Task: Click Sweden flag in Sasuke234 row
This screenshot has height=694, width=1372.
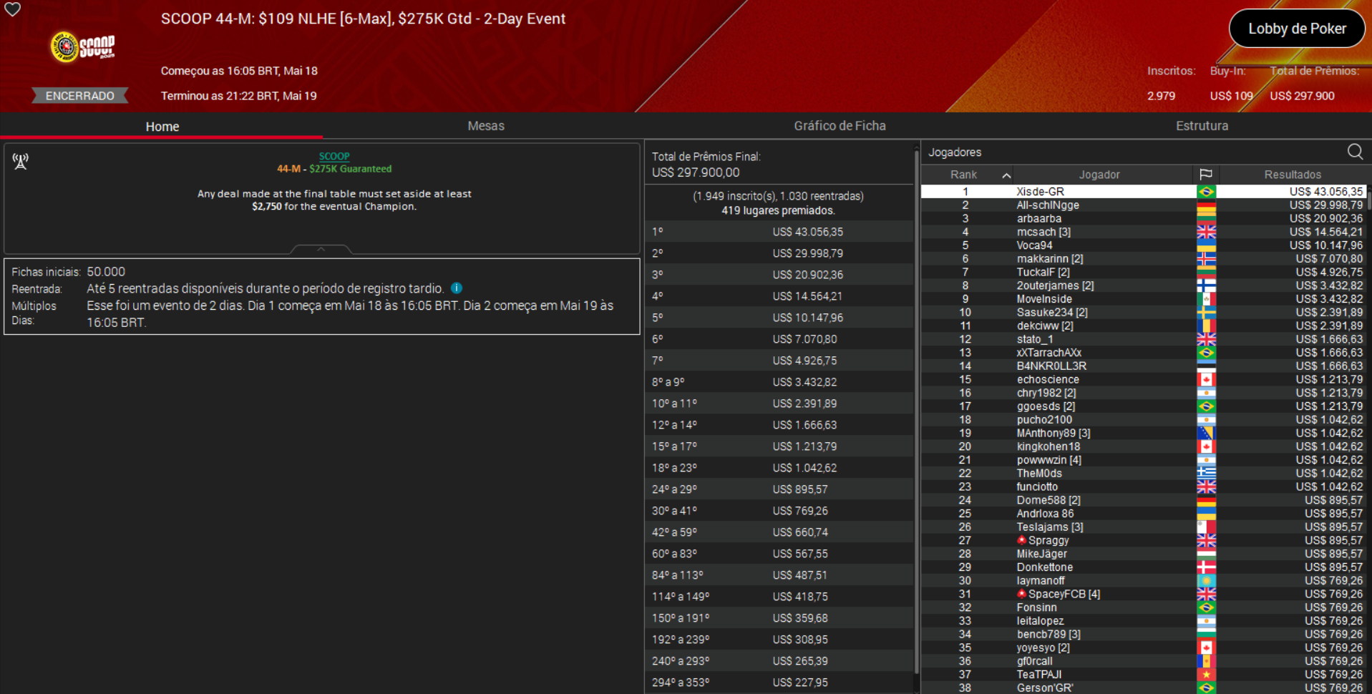Action: 1206,313
